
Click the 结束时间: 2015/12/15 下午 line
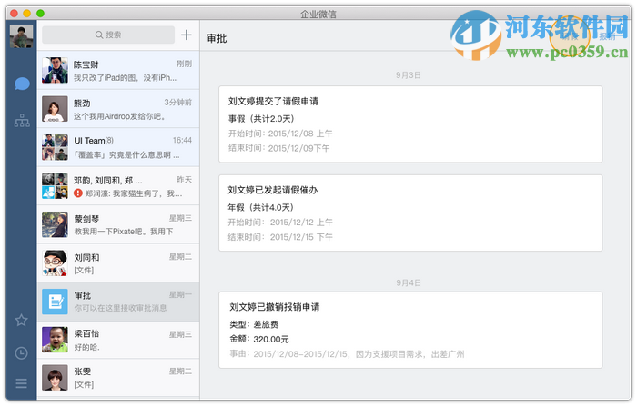click(x=280, y=237)
